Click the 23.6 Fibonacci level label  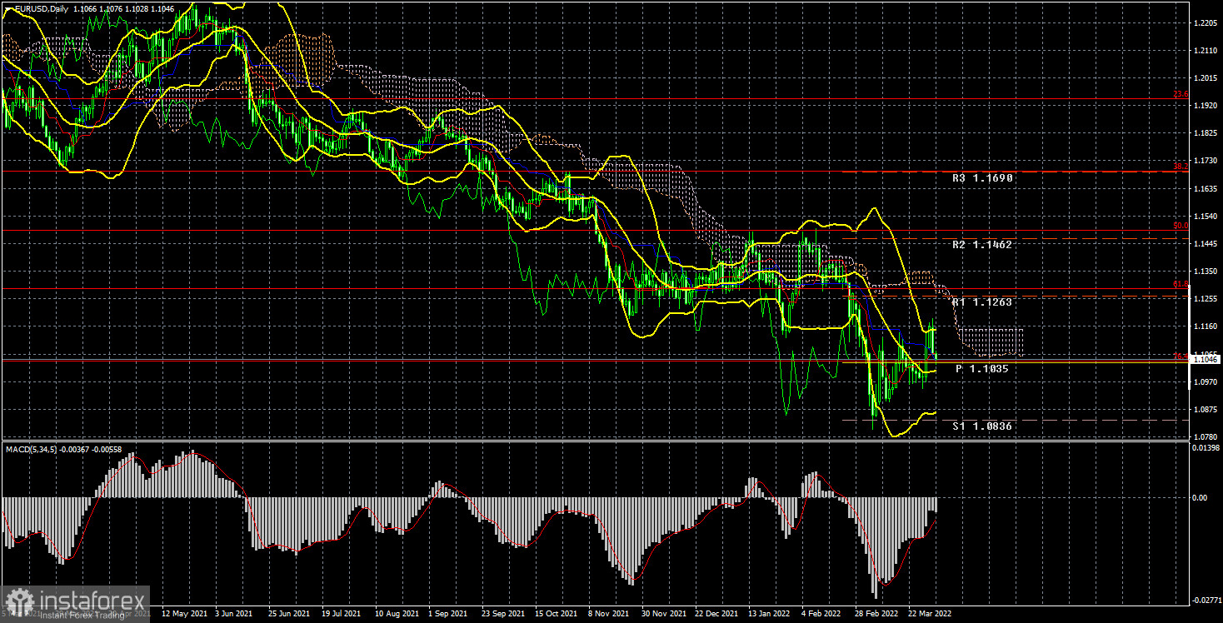(1181, 94)
